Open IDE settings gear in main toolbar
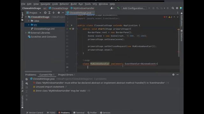The width and height of the screenshot is (204, 114). tap(177, 8)
